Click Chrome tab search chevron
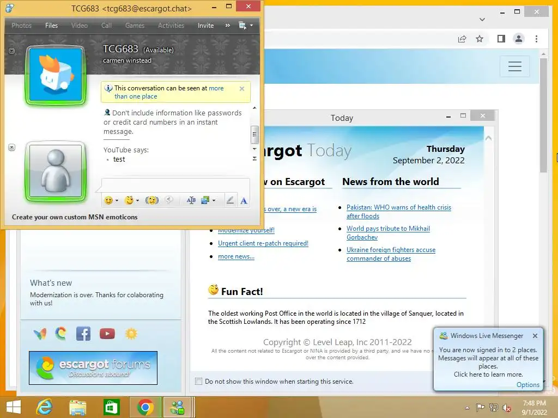Screen dimensions: 558x418 point(482,20)
